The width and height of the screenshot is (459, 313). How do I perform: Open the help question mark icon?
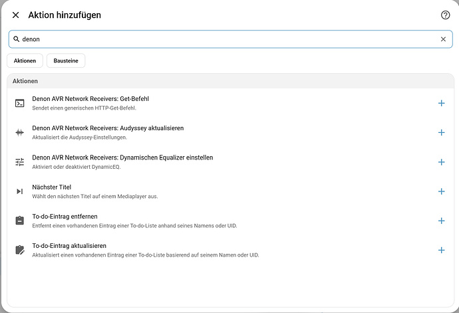[x=445, y=15]
